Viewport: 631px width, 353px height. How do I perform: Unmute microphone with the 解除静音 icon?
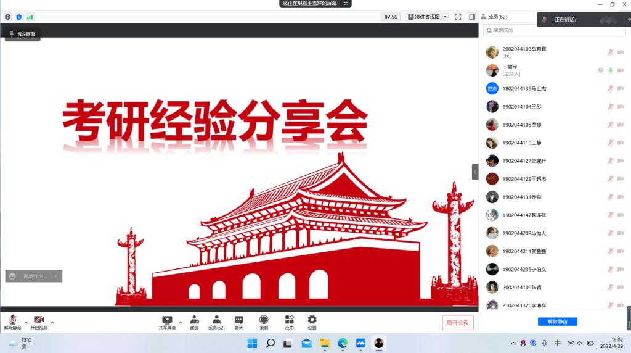tap(12, 321)
